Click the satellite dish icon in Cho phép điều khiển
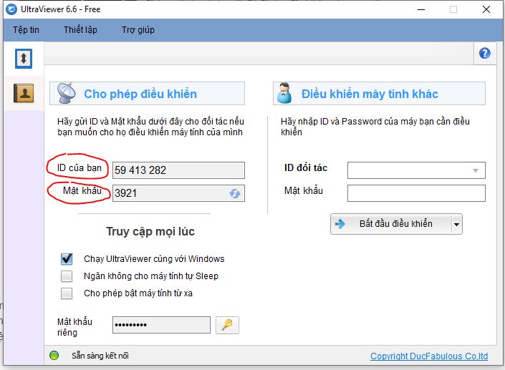Image resolution: width=505 pixels, height=370 pixels. pyautogui.click(x=66, y=94)
